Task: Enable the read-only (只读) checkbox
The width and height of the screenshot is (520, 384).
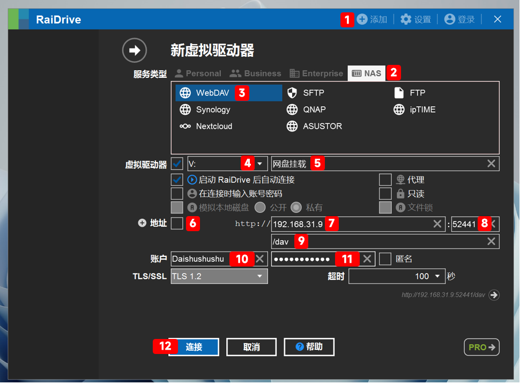Action: tap(385, 194)
